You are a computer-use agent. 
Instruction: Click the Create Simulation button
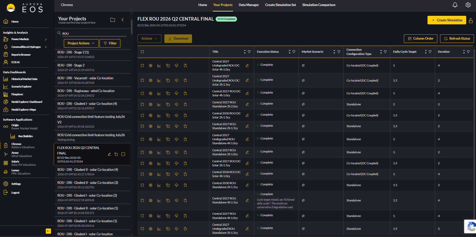tap(447, 20)
